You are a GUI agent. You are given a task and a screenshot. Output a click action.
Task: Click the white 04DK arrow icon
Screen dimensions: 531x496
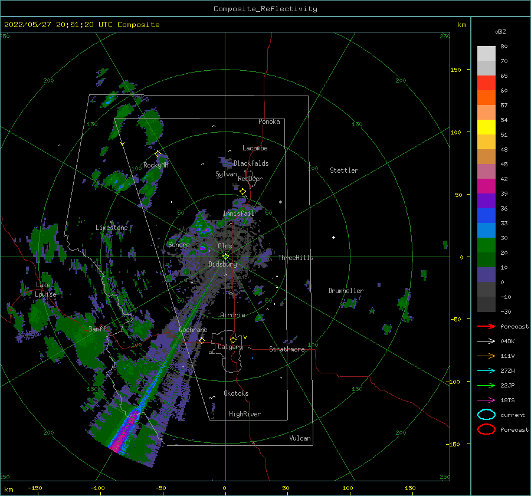[486, 341]
